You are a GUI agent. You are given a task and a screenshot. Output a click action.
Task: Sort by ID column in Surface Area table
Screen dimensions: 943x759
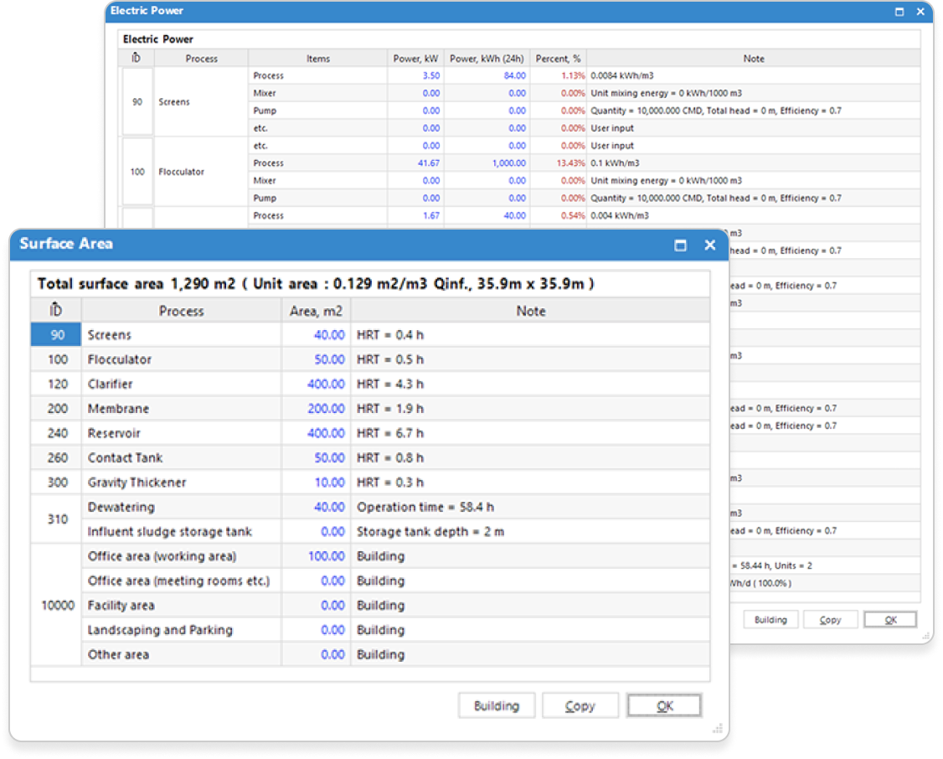click(x=56, y=311)
